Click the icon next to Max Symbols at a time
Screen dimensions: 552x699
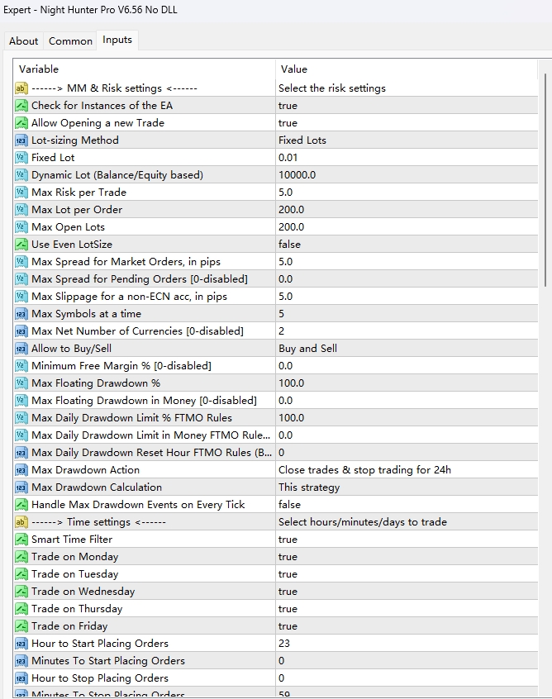click(x=21, y=314)
